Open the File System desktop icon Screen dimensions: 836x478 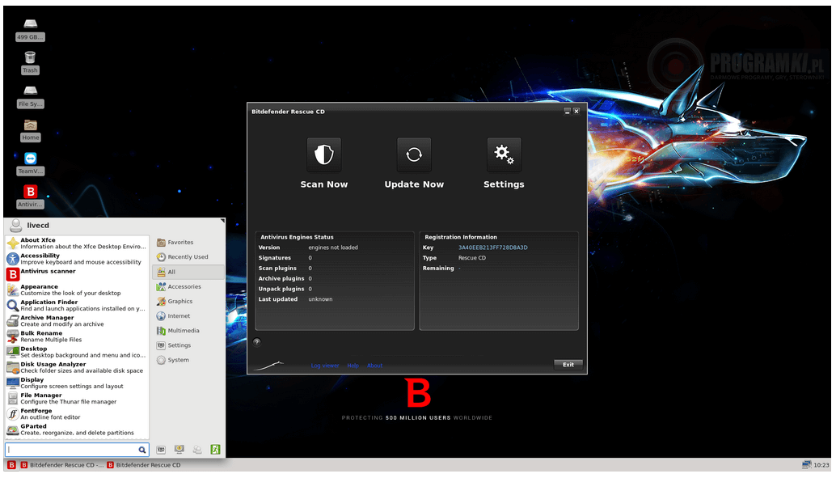[31, 96]
